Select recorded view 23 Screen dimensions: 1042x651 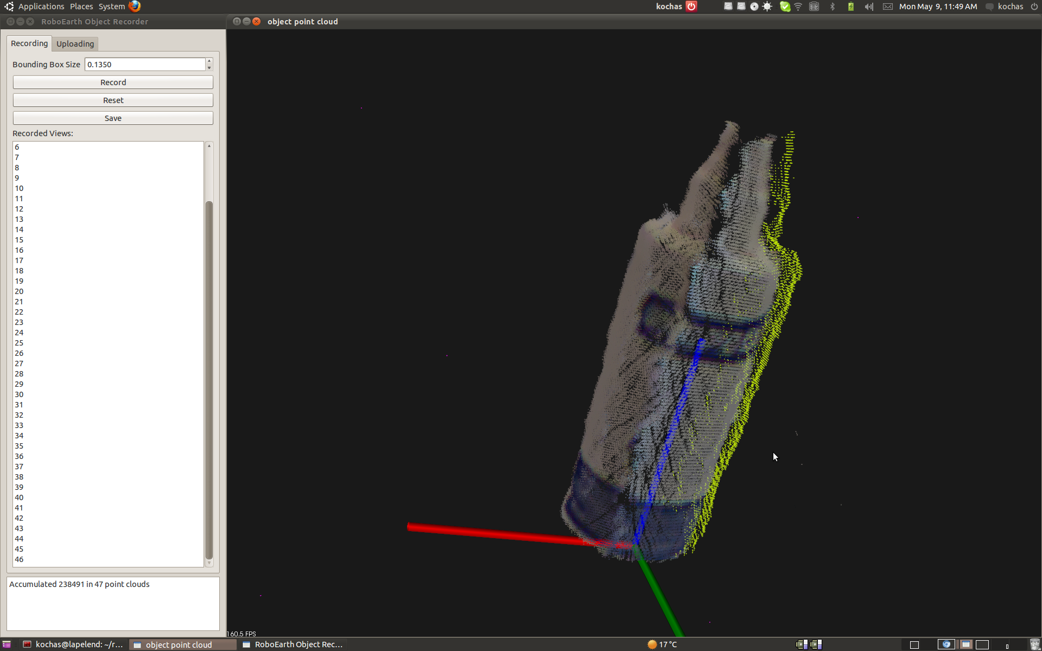click(x=108, y=322)
